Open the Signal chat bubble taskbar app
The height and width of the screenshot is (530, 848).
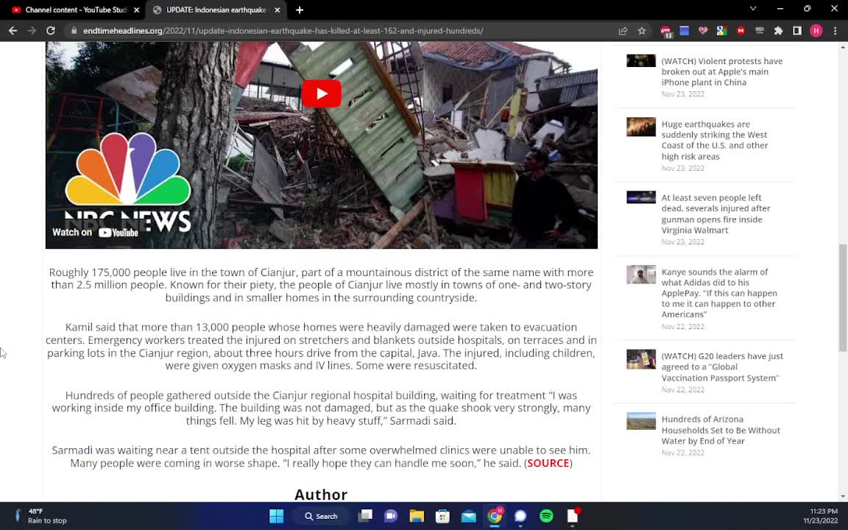pyautogui.click(x=520, y=516)
